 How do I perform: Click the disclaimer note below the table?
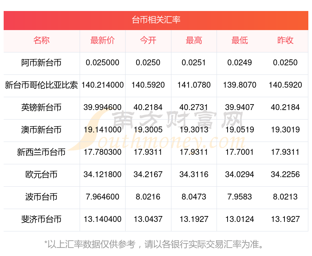pyautogui.click(x=154, y=245)
